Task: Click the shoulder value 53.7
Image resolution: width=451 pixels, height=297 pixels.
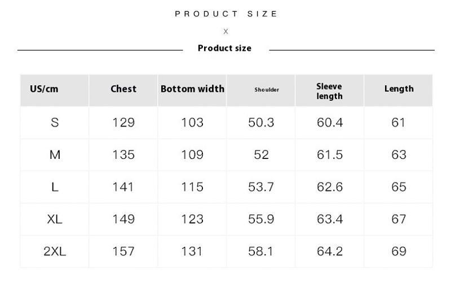Action: tap(261, 187)
